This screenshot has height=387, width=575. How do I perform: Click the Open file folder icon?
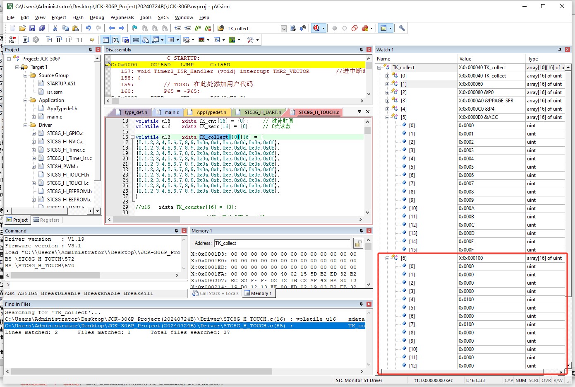pyautogui.click(x=22, y=28)
